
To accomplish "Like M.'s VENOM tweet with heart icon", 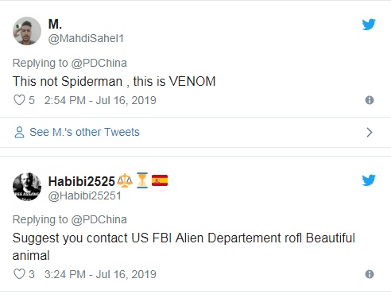I will click(19, 100).
